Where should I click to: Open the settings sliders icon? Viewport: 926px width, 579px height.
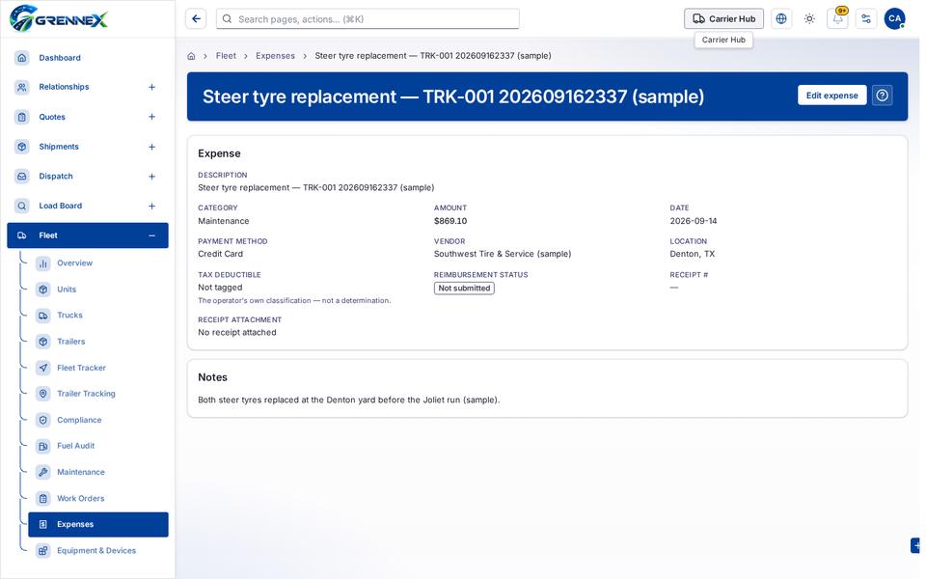(x=866, y=19)
